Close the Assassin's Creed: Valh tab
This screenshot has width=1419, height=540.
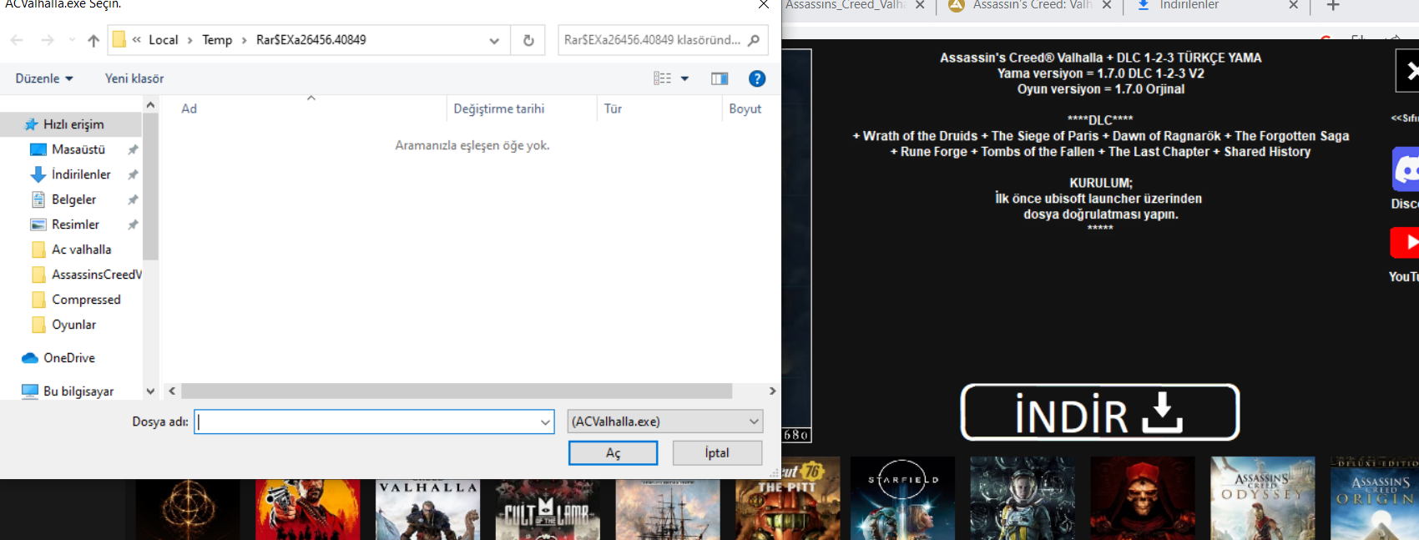pyautogui.click(x=1107, y=5)
